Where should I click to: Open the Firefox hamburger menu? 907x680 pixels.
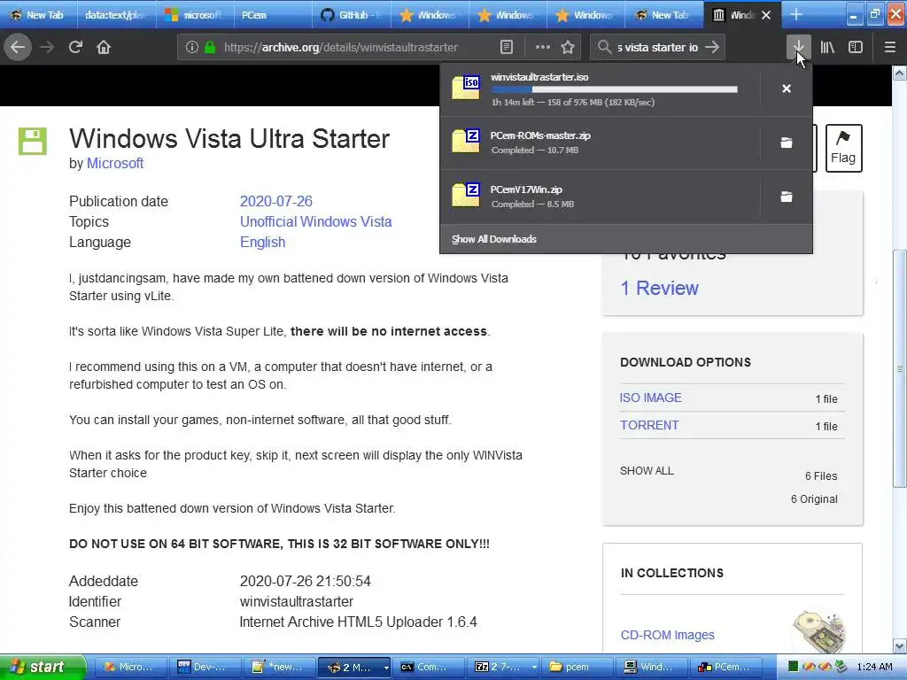pos(890,48)
